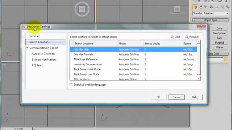Click the Add search location icon

pyautogui.click(x=172, y=37)
